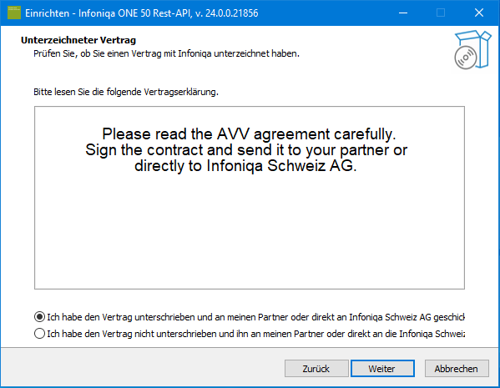This screenshot has height=388, width=500.
Task: Click label text 'Ich habe den Vertrag unterschrieben'
Action: [x=121, y=317]
